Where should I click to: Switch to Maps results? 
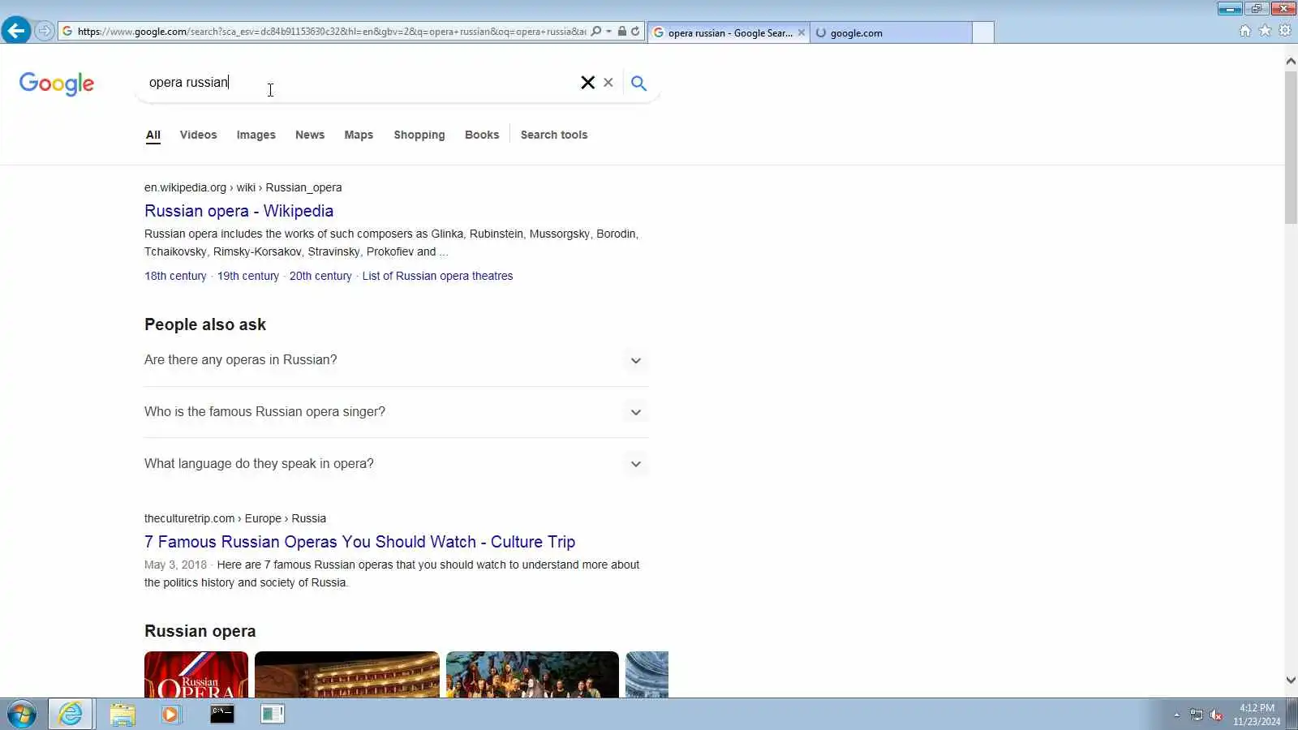(359, 135)
